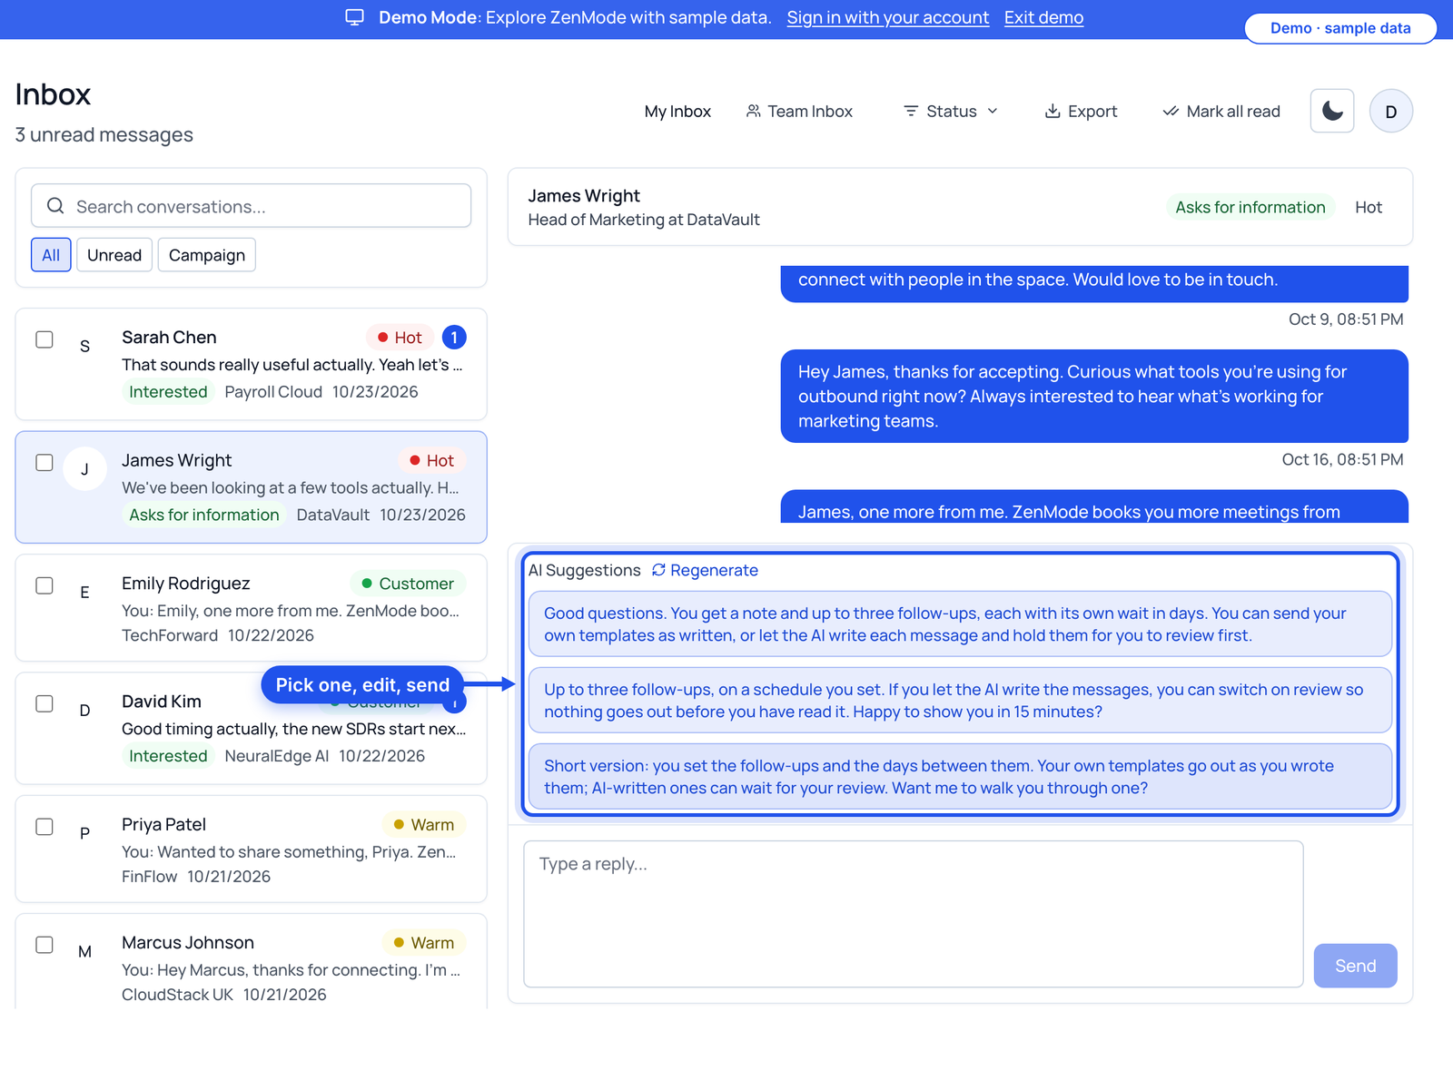Check the Marcus Johnson conversation checkbox
The width and height of the screenshot is (1453, 1090).
[44, 945]
